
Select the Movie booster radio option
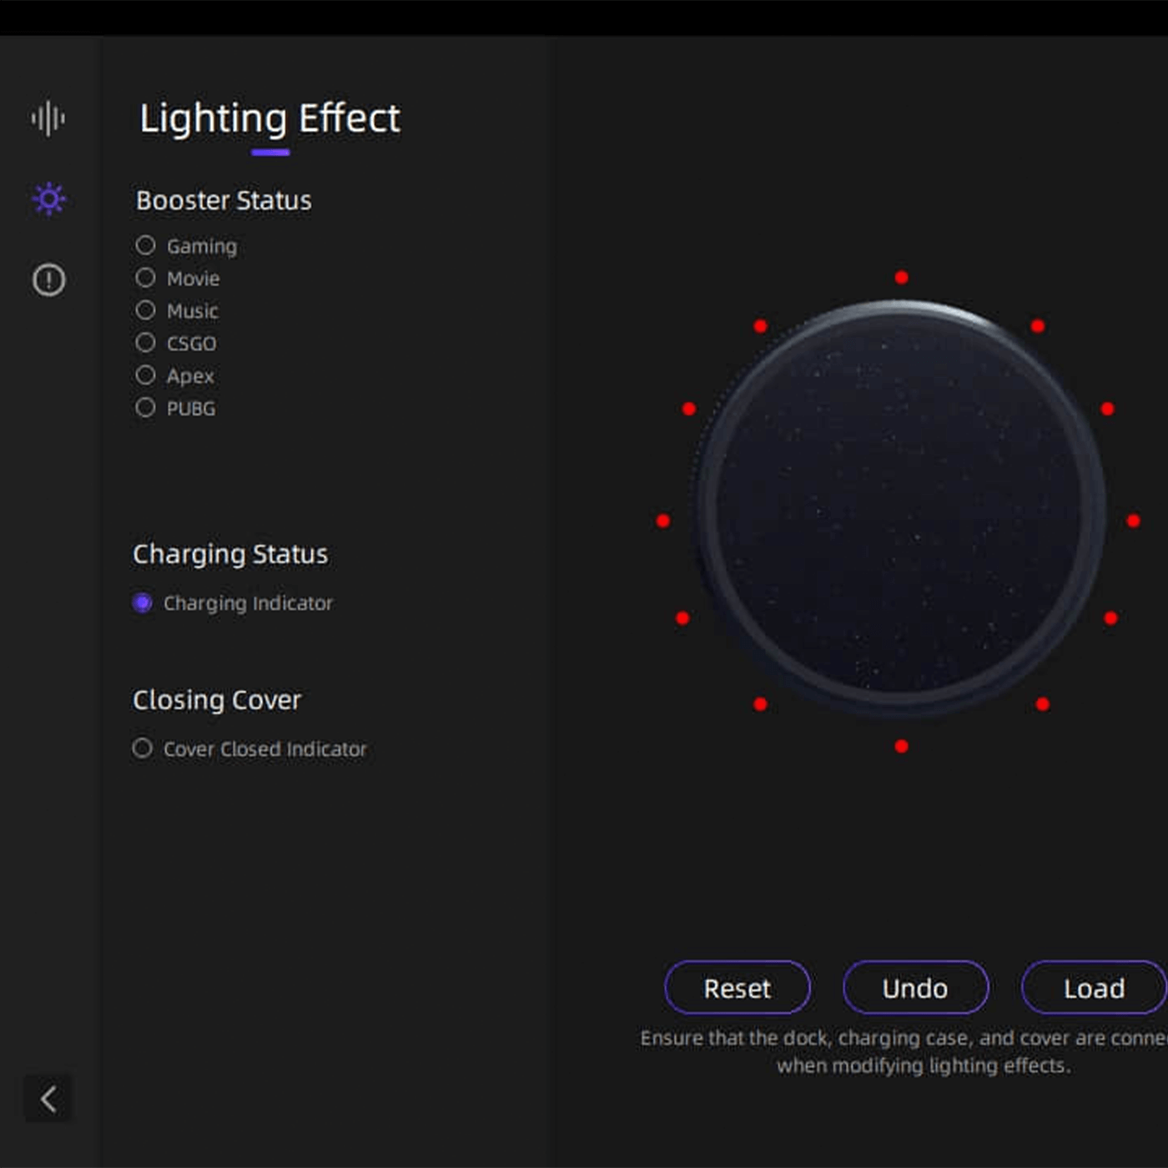tap(146, 278)
